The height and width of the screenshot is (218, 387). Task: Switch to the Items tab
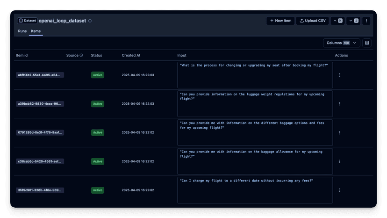(x=36, y=31)
